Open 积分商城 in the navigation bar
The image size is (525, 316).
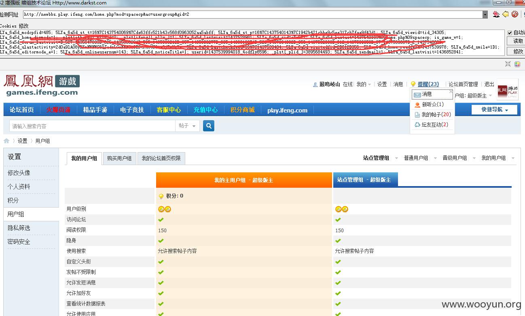click(x=243, y=110)
